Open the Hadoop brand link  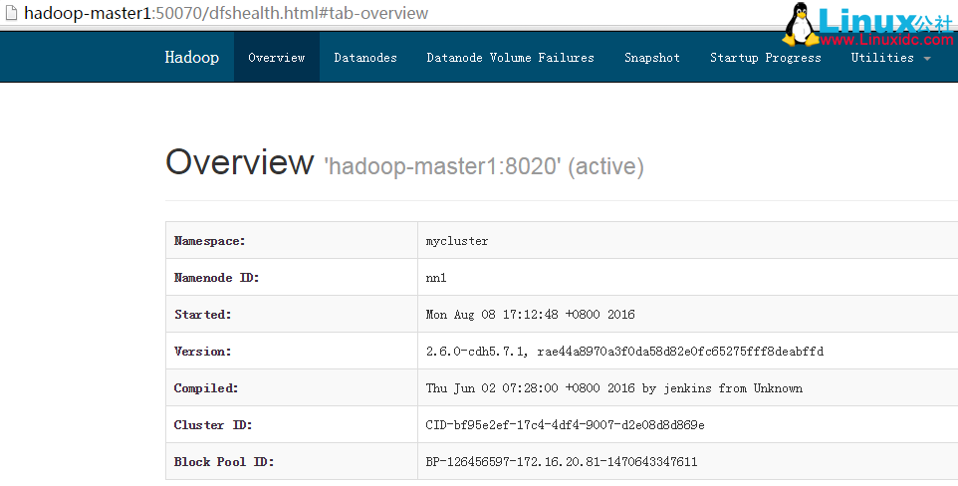point(192,57)
